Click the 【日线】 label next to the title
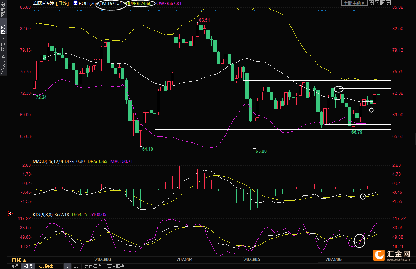Screen dimensions: 416x269 (63, 4)
